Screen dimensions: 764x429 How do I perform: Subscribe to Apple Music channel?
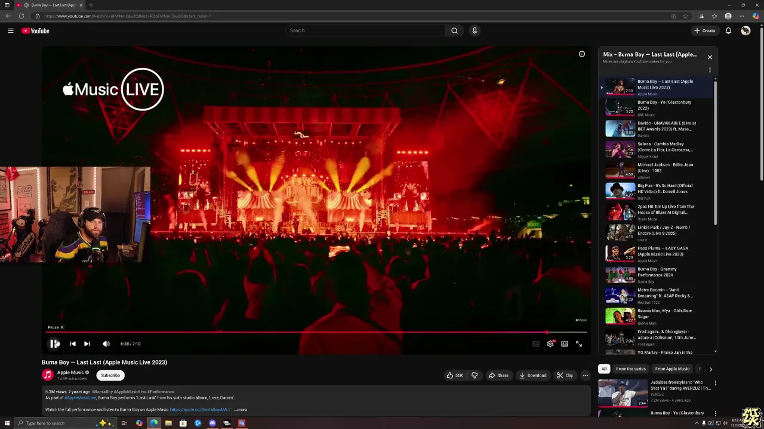pyautogui.click(x=110, y=375)
